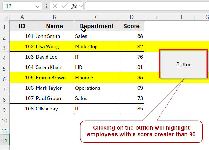Screen dimensions: 209x150
Task: Click the Enter checkmark formula bar icon
Action: [64, 6]
